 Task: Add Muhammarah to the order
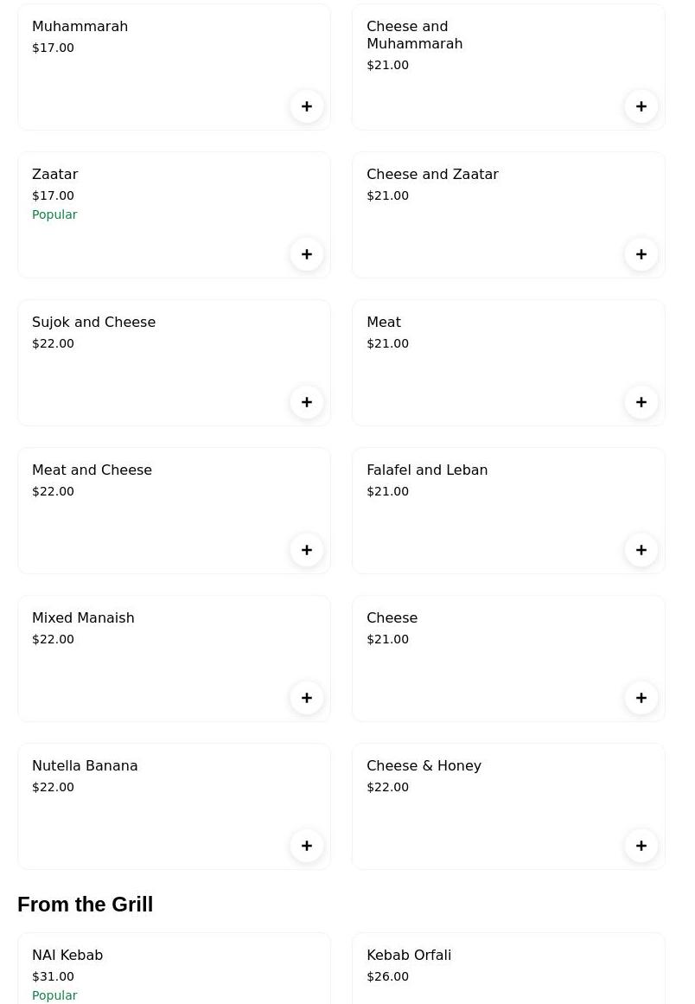[307, 106]
